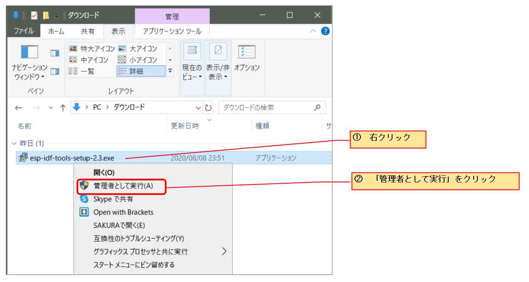
Task: Click the Downloads search (ダウンロードの検索) field
Action: click(266, 108)
